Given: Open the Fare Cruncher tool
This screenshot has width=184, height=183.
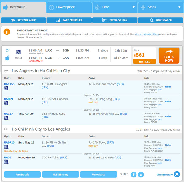Looking at the screenshot, I should [x=69, y=20].
